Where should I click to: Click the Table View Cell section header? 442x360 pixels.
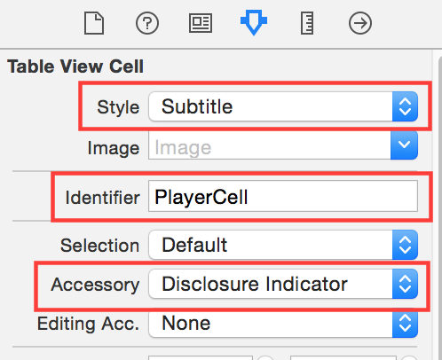75,67
